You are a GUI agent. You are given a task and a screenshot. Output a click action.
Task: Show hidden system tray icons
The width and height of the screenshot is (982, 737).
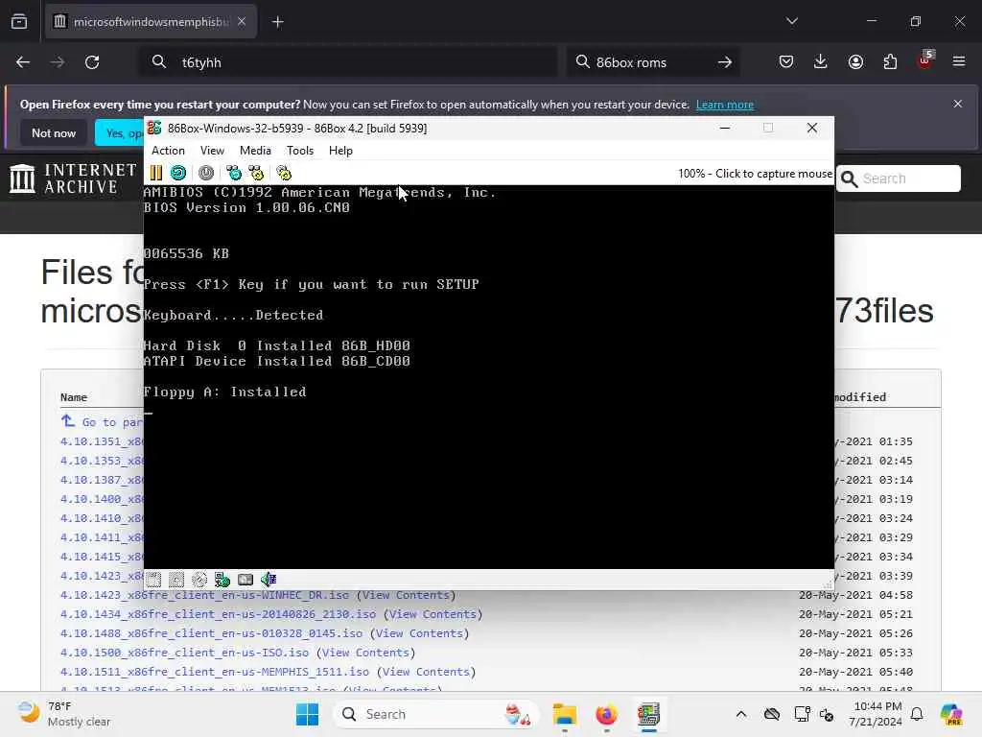(741, 714)
